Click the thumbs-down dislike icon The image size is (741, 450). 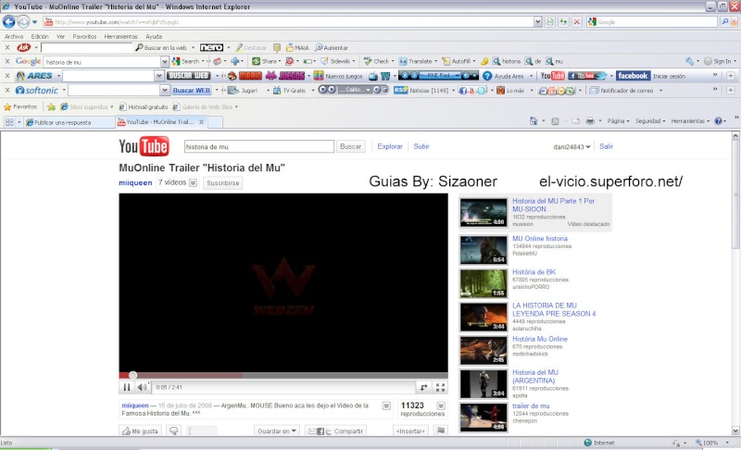click(x=174, y=431)
